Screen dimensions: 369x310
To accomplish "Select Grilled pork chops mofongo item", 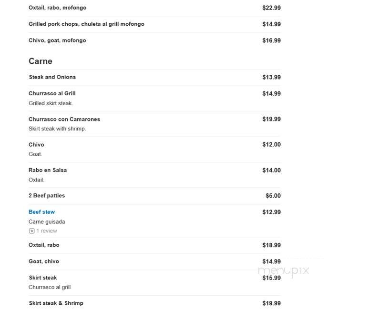I will click(86, 24).
